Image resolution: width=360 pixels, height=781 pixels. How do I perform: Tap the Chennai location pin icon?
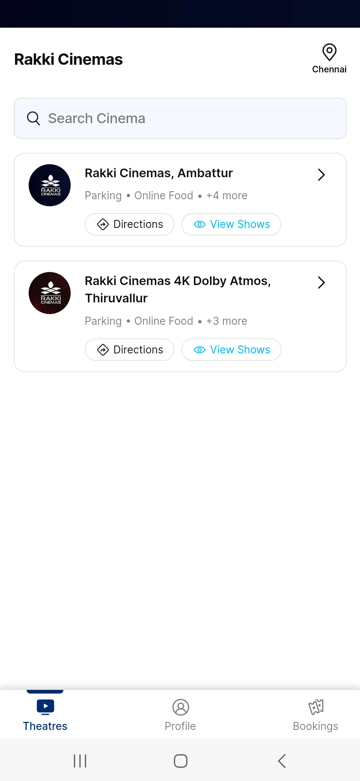(329, 52)
